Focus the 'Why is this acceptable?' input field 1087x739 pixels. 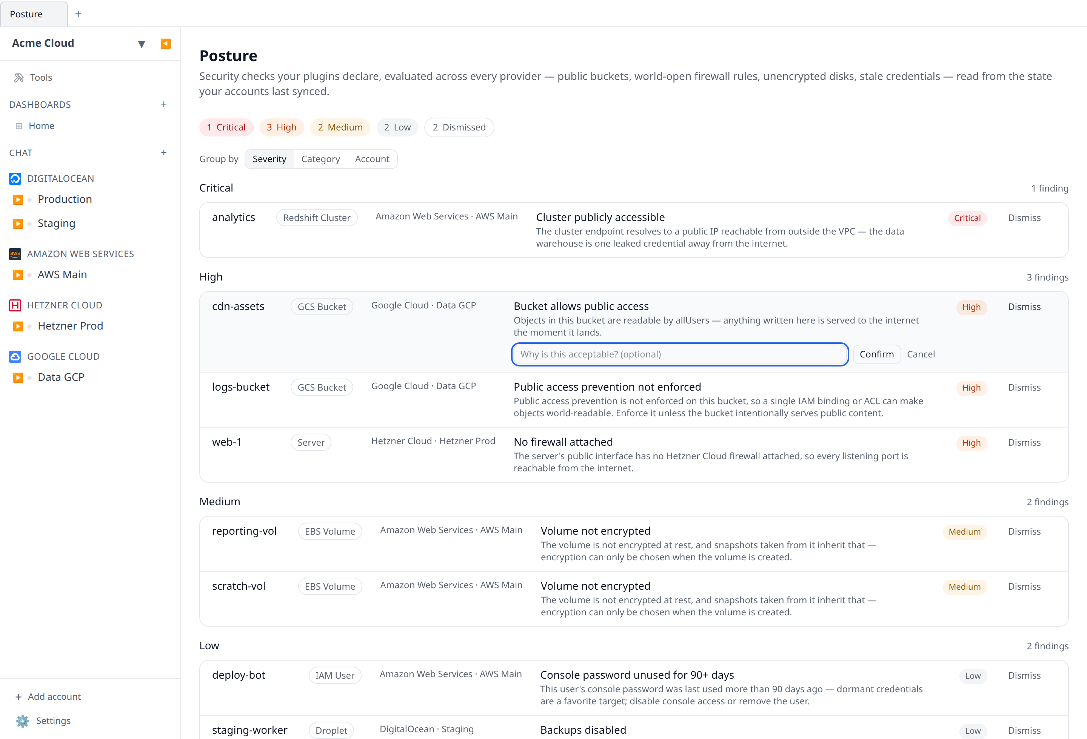(x=680, y=354)
